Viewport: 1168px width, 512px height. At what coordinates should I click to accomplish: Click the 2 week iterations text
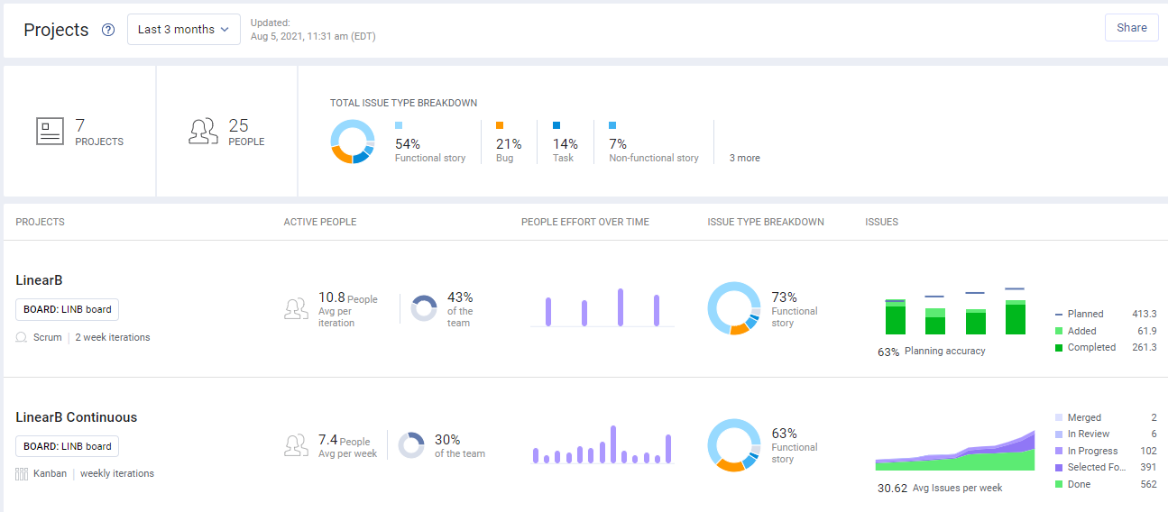(x=113, y=337)
